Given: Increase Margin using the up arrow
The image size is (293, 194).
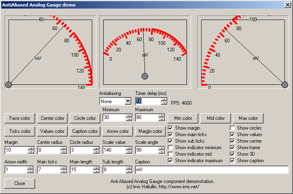Looking at the screenshot, I should [31, 148].
